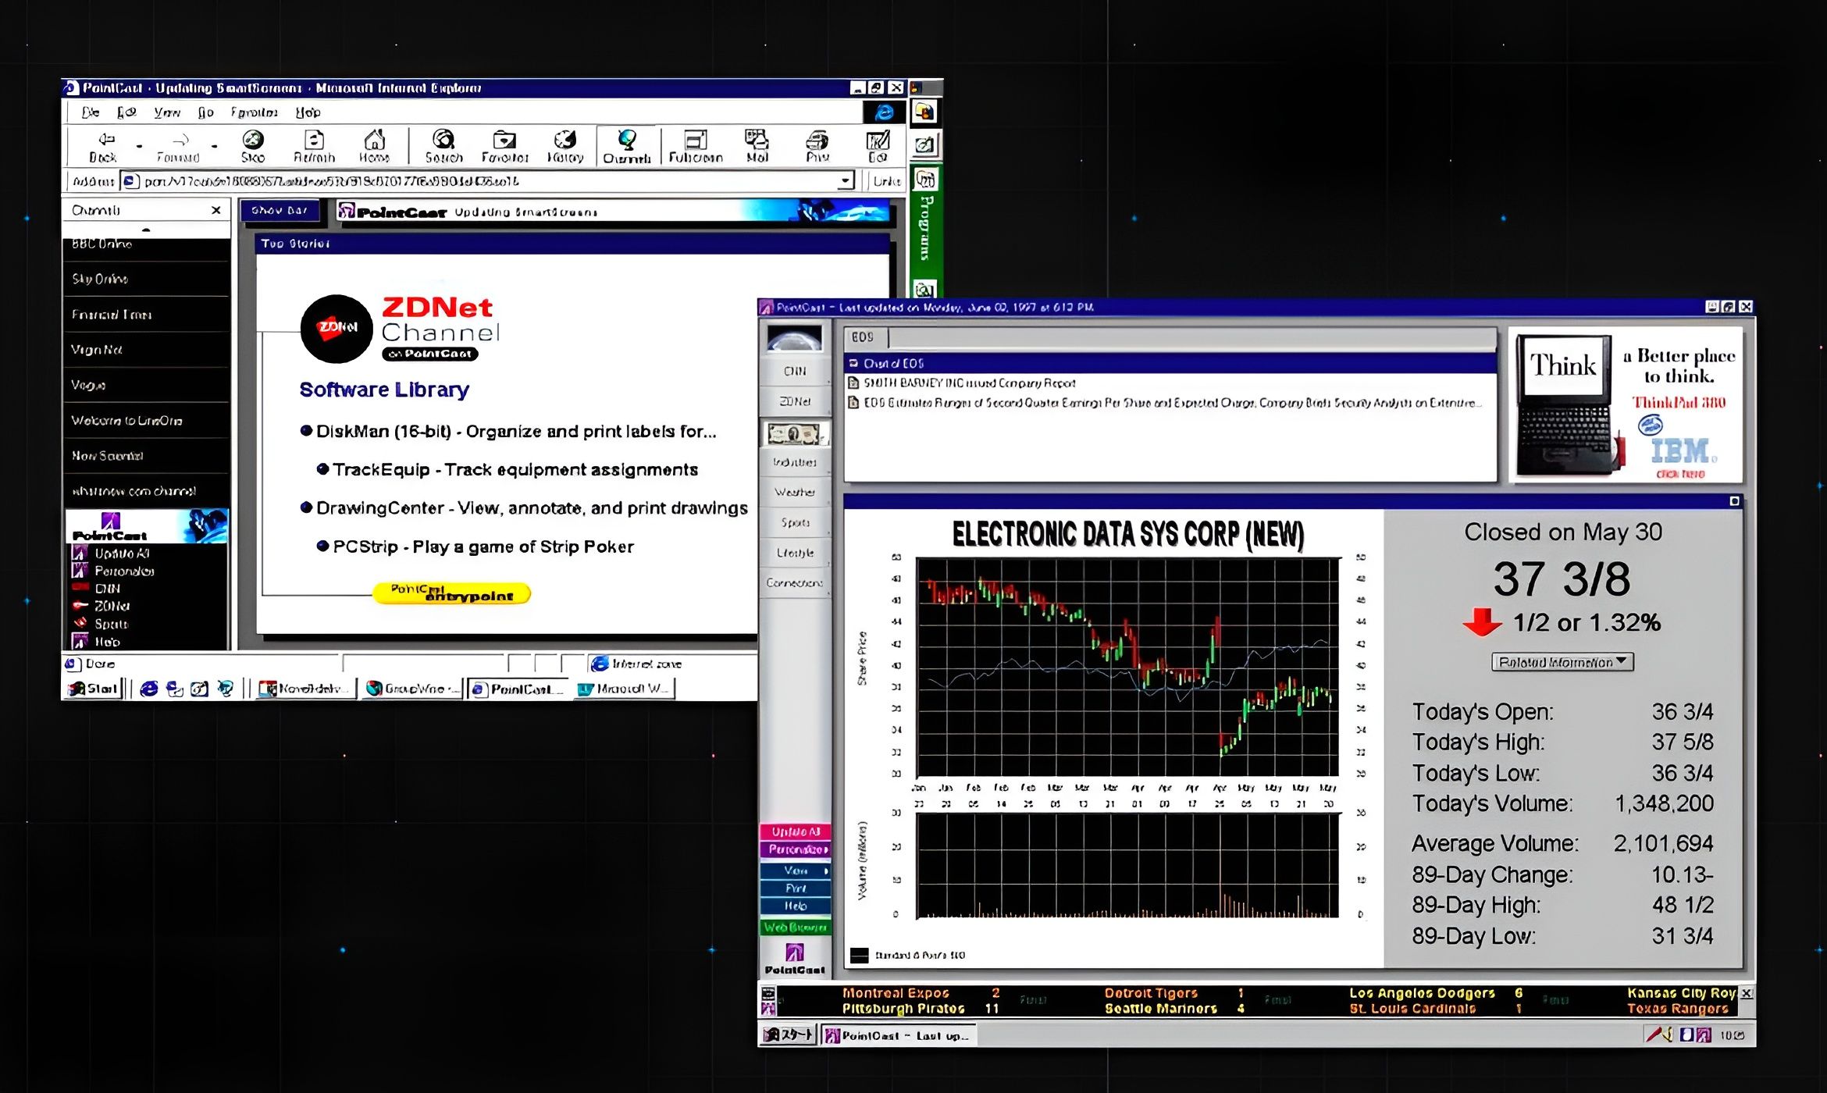This screenshot has height=1093, width=1827.
Task: Click the Start button on the Windows taskbar
Action: coord(93,689)
